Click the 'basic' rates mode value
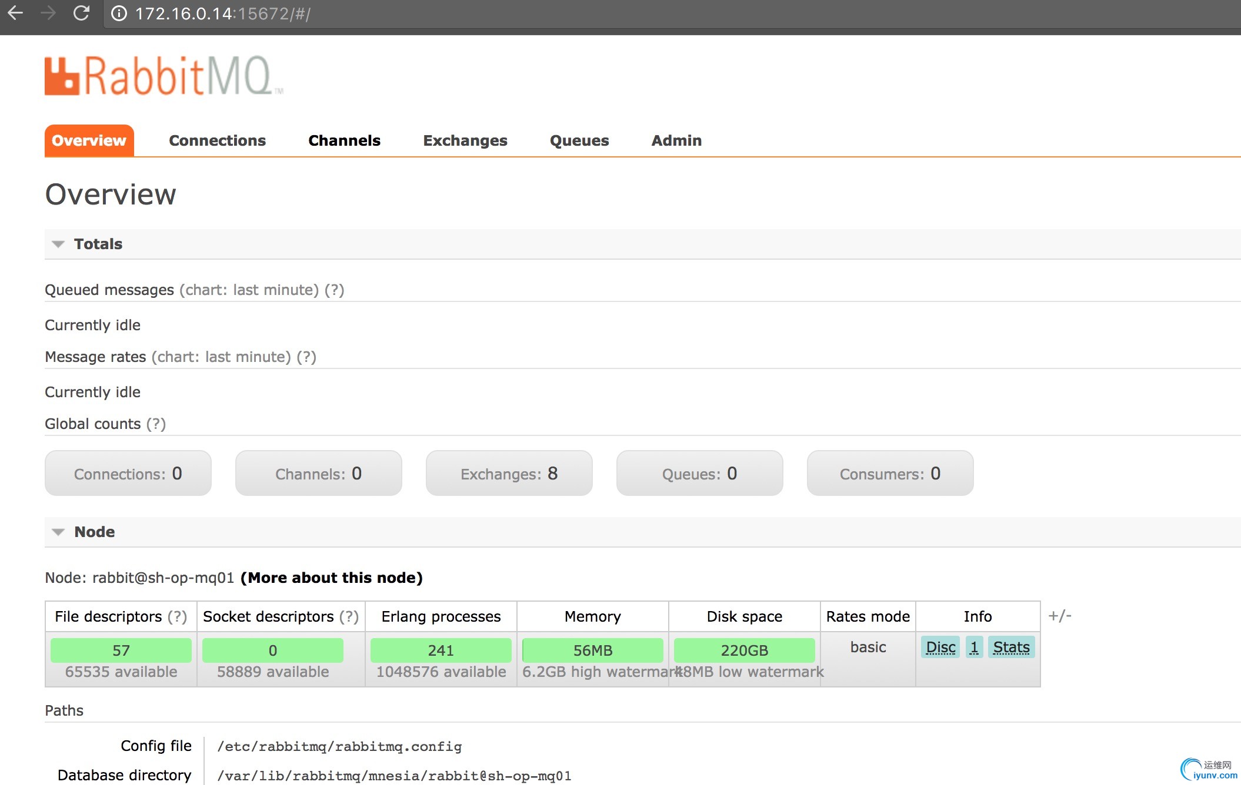The height and width of the screenshot is (785, 1241). 868,647
